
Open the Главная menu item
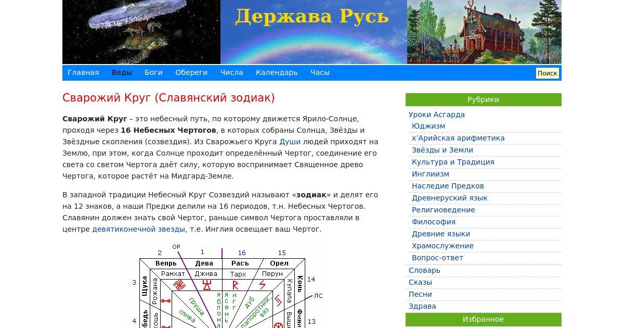[x=83, y=72]
